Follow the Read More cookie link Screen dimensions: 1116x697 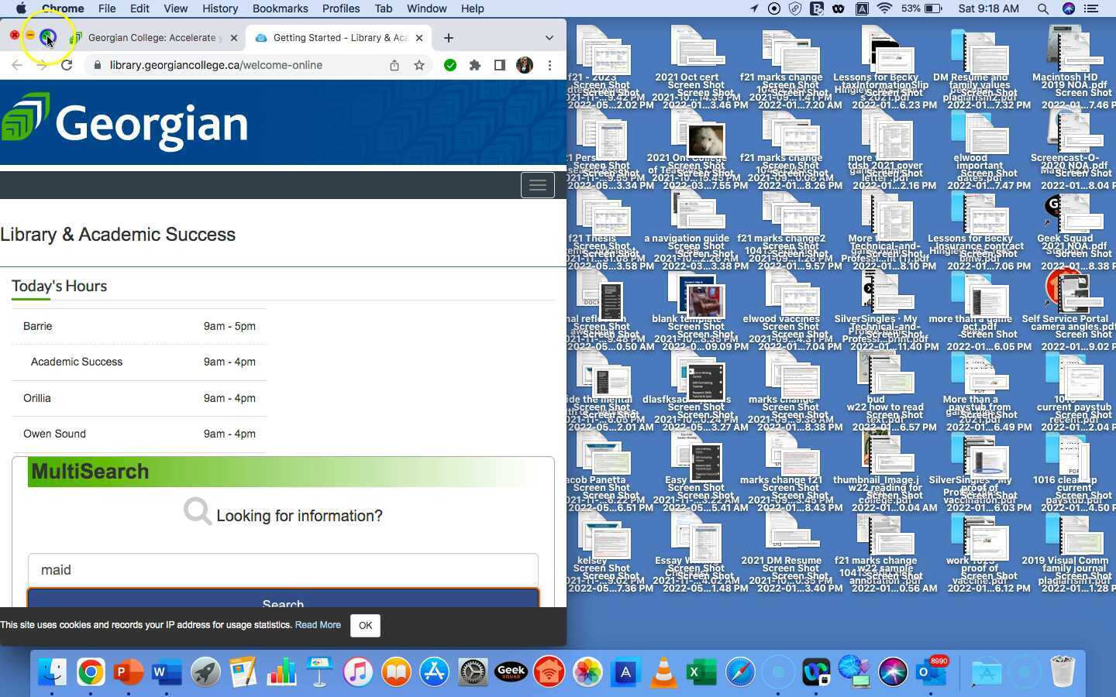coord(318,625)
